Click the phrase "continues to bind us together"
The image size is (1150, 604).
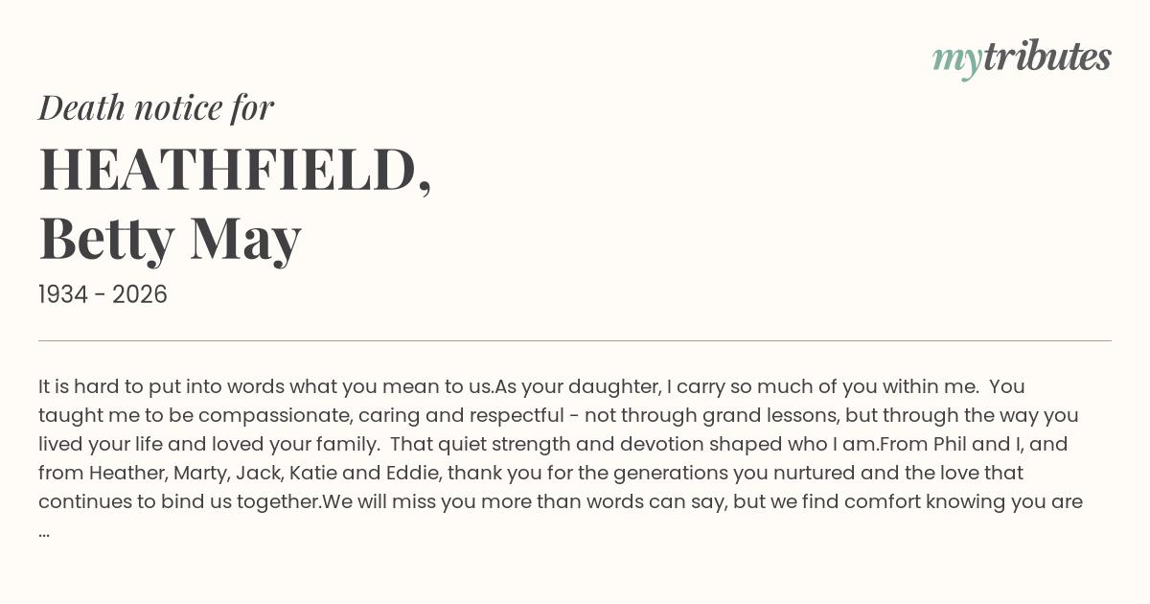point(179,502)
